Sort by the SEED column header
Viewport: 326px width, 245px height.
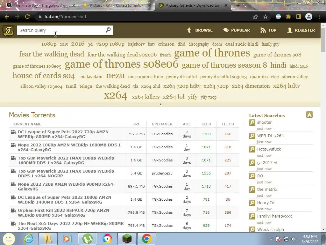(x=206, y=124)
